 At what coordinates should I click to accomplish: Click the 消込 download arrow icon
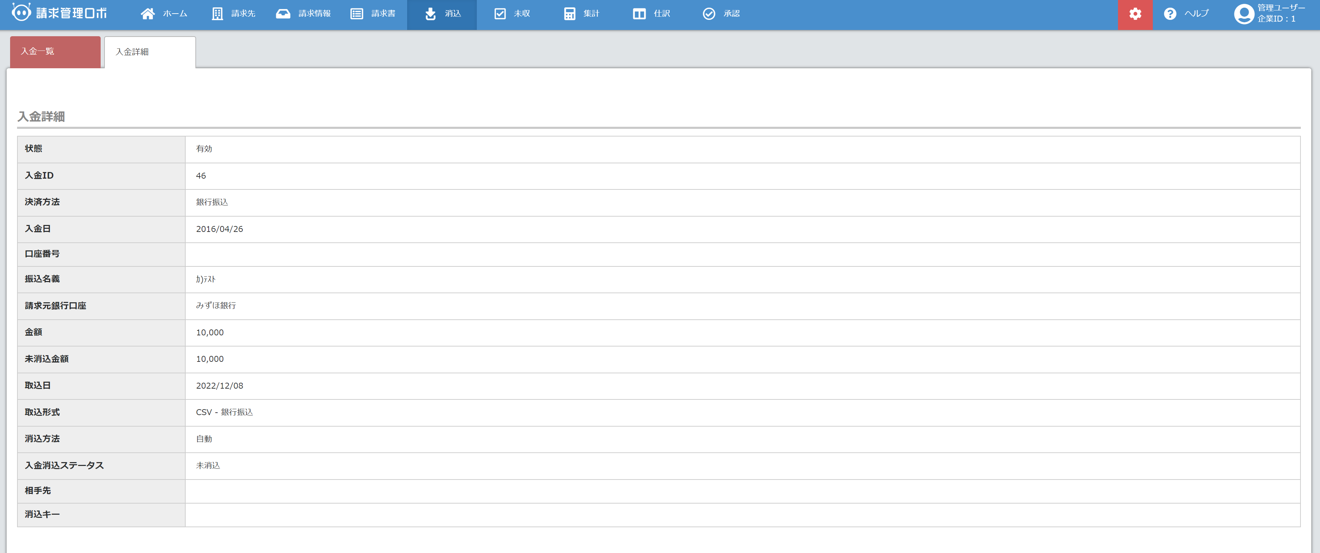pyautogui.click(x=430, y=14)
